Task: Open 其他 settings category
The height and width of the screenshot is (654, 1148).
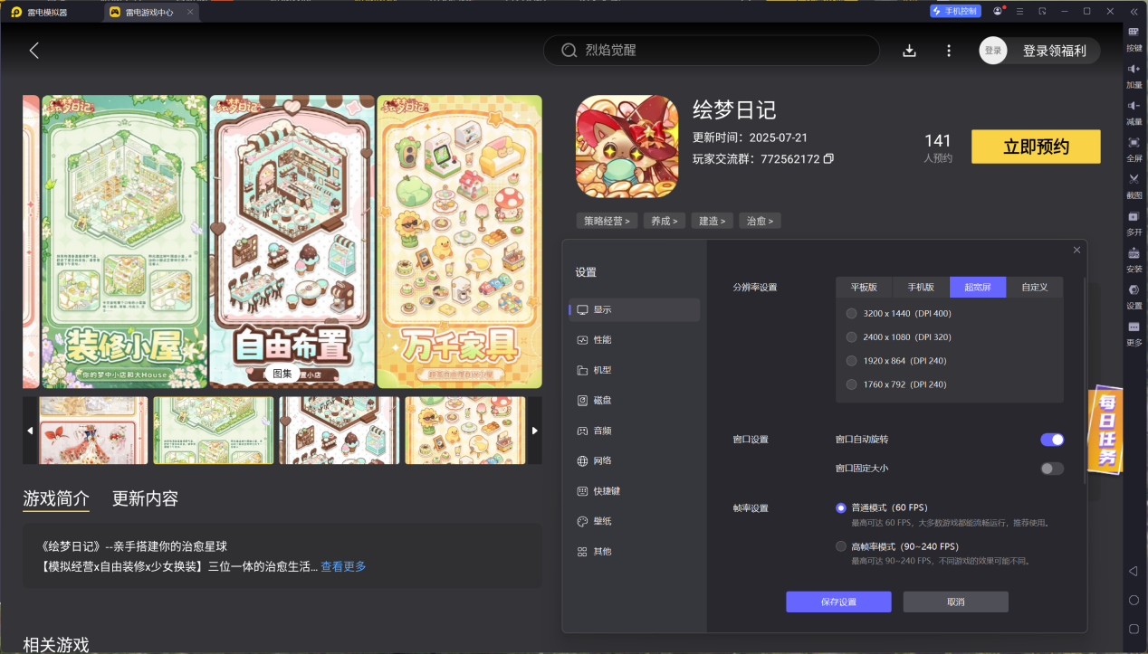Action: point(635,551)
